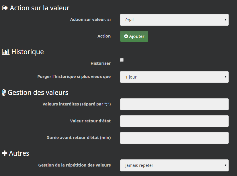The image size is (237, 176).
Task: Click the 'Action' label beside Ajouter
Action: (104, 36)
